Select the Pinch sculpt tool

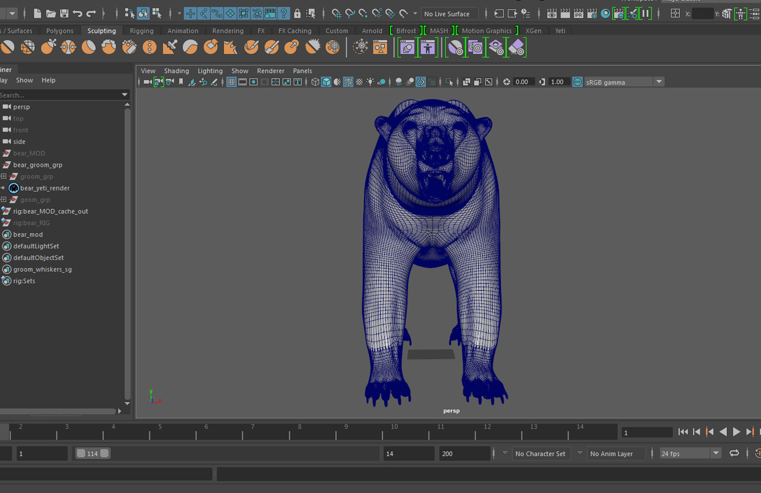(68, 47)
